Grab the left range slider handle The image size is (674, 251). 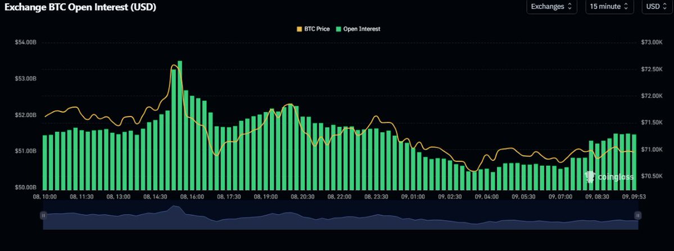click(43, 215)
